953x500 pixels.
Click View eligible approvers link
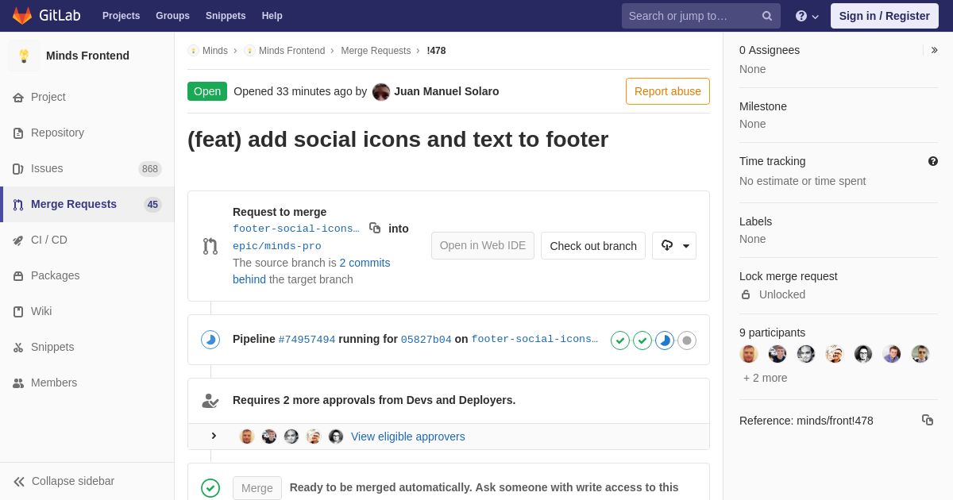(x=408, y=437)
